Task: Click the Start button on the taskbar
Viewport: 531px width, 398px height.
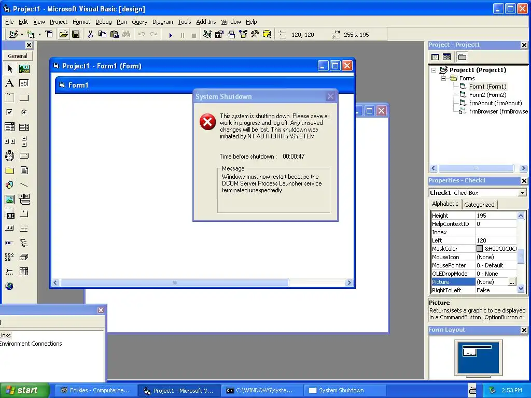Action: pos(24,390)
